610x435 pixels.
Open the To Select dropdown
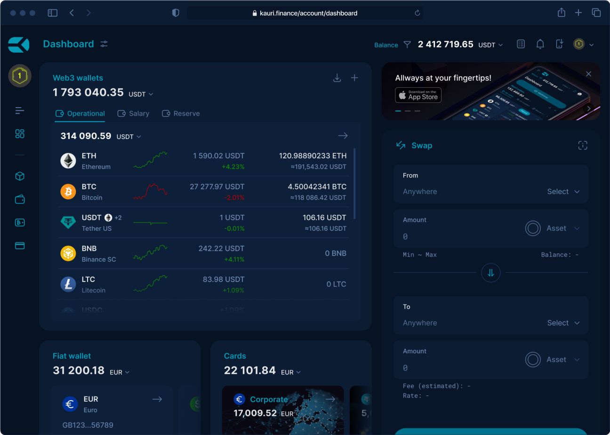pyautogui.click(x=563, y=323)
